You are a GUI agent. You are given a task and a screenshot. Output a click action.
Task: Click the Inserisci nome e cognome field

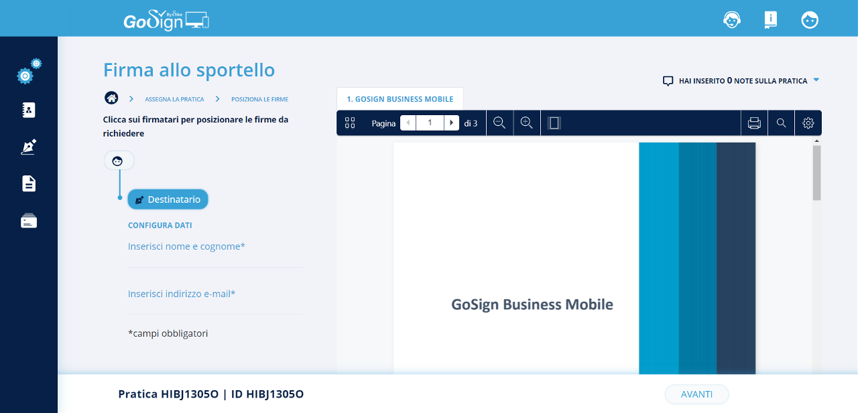point(215,247)
